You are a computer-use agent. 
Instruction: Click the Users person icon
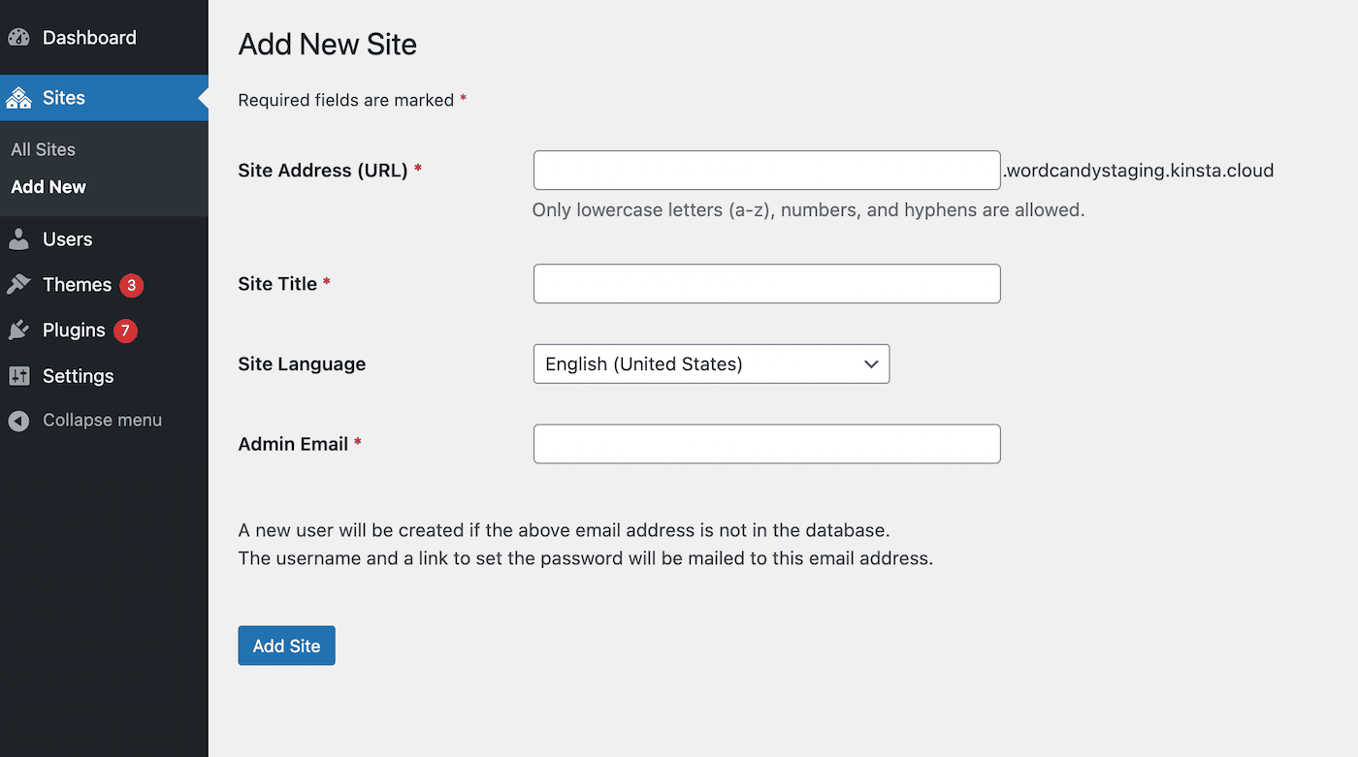18,239
